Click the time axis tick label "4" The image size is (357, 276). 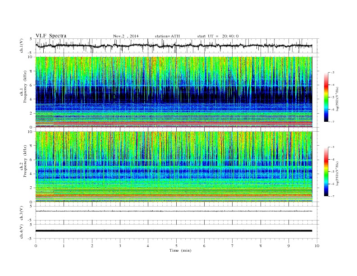coord(148,246)
